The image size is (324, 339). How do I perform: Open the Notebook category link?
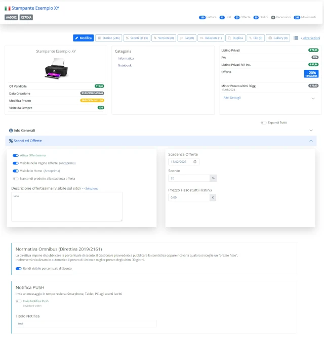125,65
